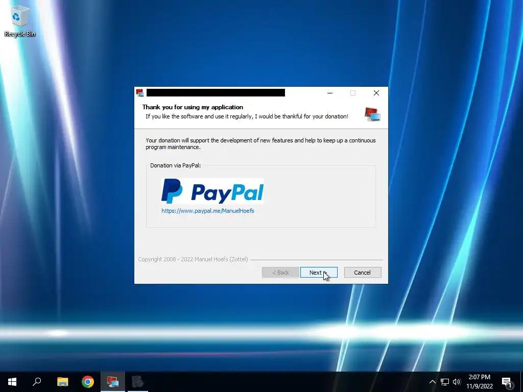Viewport: 523px width, 392px height.
Task: Launch Google Chrome from the taskbar
Action: (88, 382)
